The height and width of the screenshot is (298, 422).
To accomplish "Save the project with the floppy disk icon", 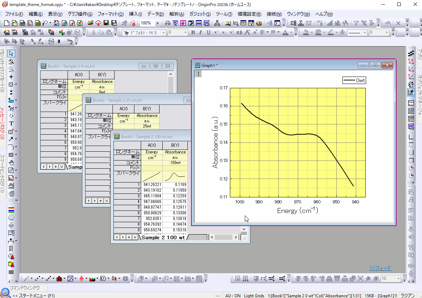I will (x=106, y=23).
